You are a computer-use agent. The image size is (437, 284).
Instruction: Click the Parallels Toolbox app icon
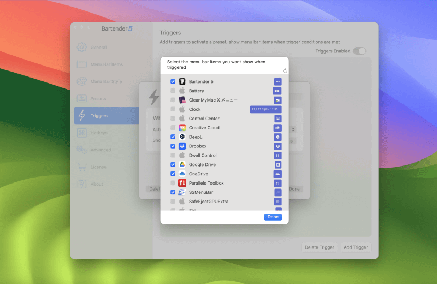pyautogui.click(x=182, y=183)
